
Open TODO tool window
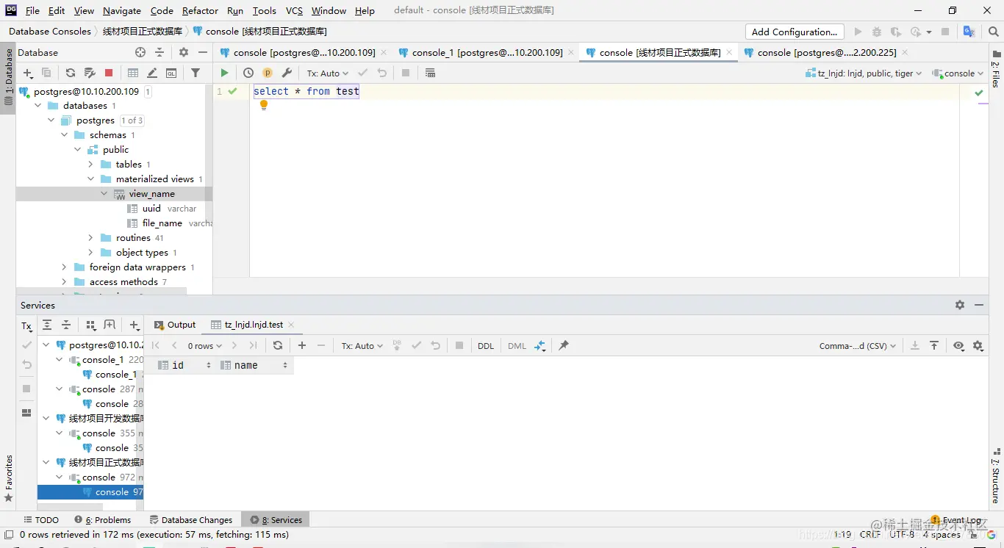tap(41, 519)
